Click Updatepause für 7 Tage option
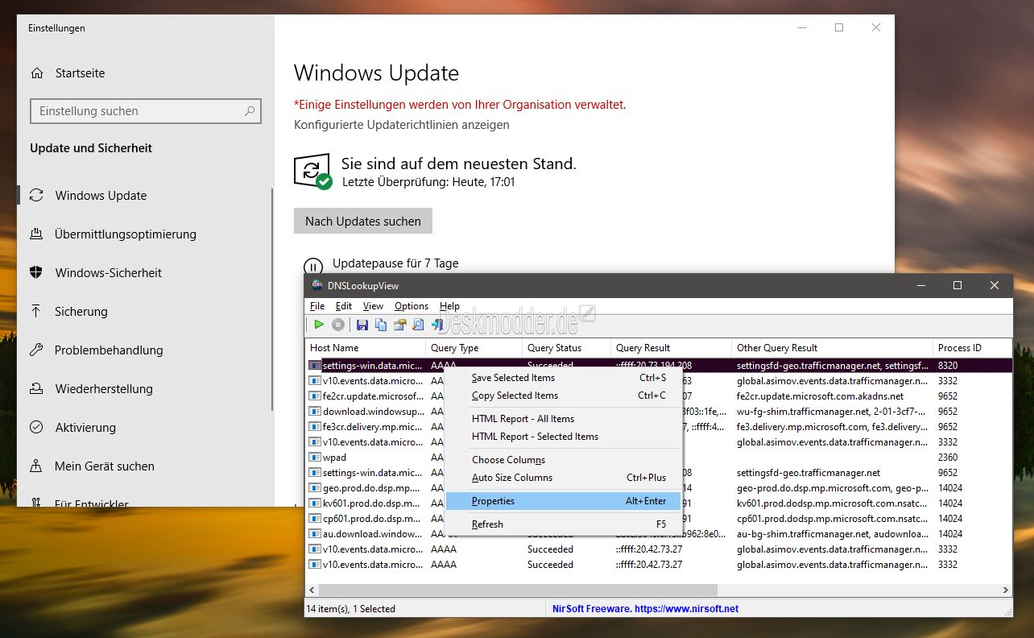The width and height of the screenshot is (1034, 638). pos(395,263)
